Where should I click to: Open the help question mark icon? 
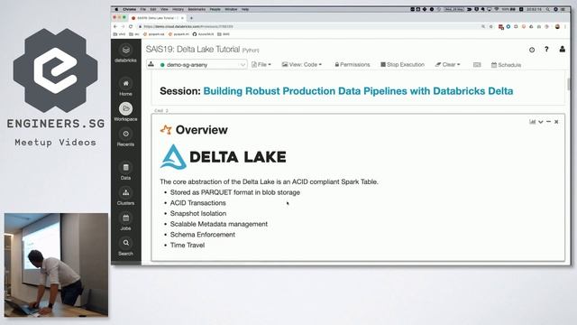pyautogui.click(x=546, y=49)
